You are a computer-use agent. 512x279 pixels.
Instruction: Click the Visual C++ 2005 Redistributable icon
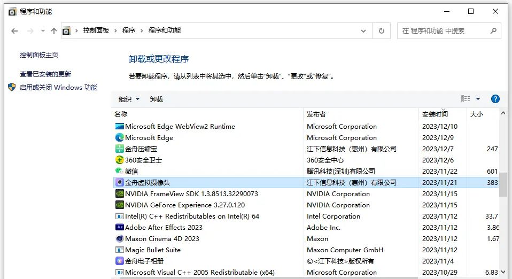point(120,272)
